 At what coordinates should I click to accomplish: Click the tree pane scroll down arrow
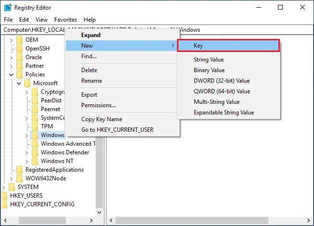click(x=100, y=213)
